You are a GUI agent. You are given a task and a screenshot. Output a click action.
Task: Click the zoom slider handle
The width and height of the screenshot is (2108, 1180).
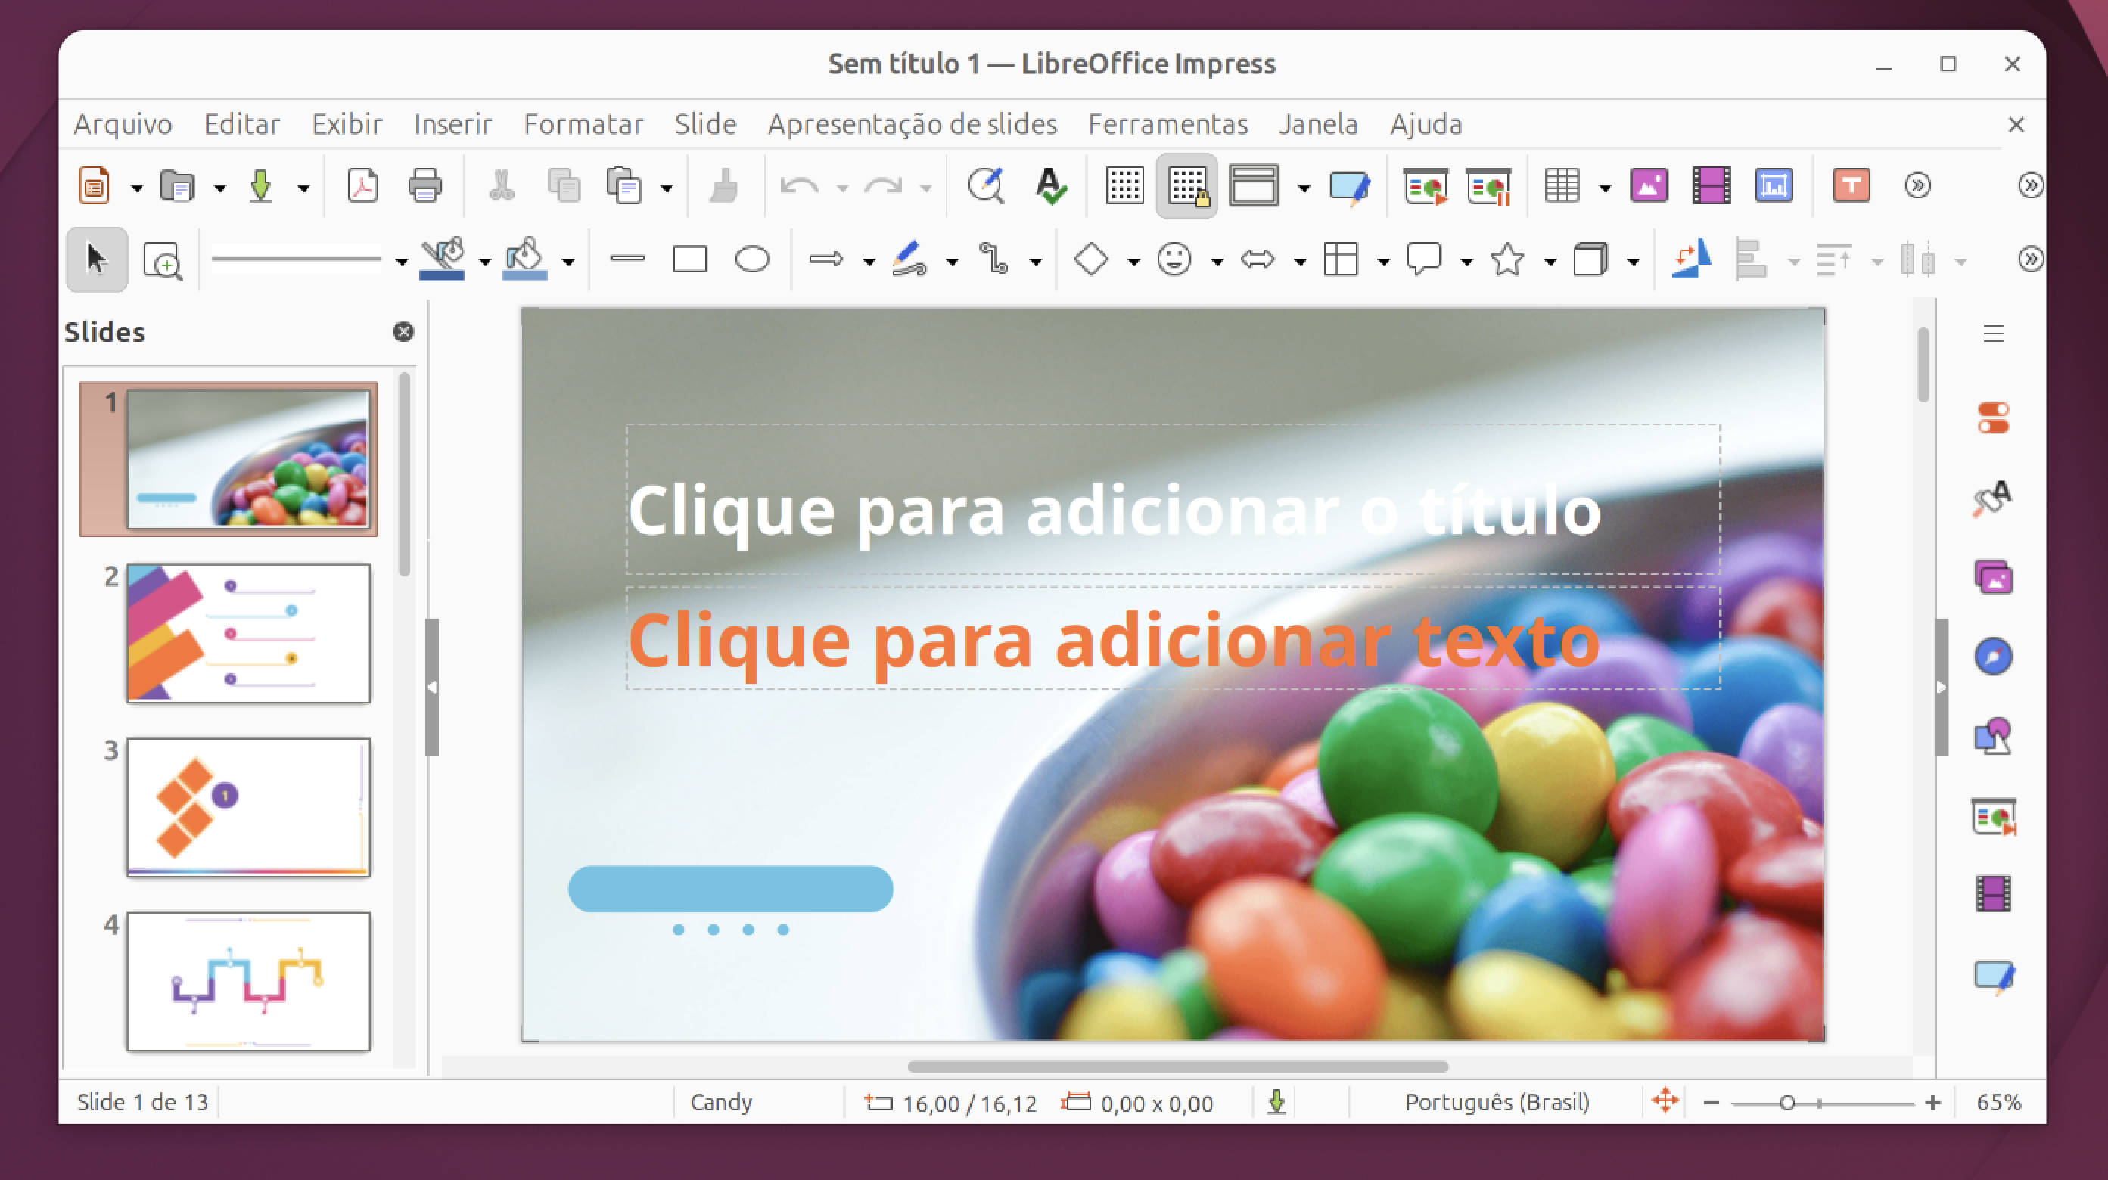coord(1787,1103)
